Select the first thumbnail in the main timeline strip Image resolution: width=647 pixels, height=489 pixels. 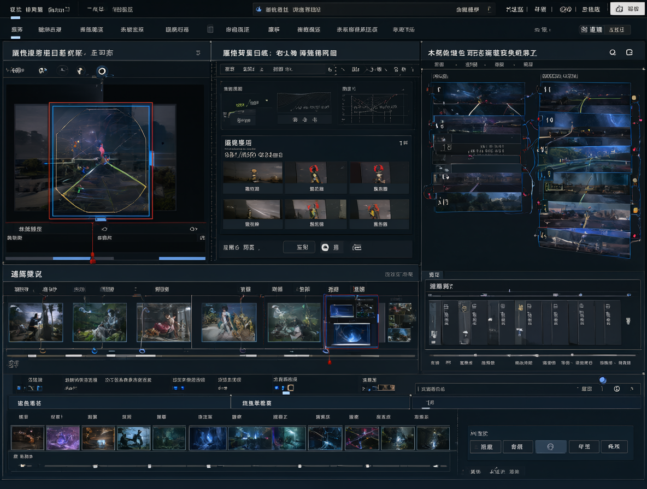pyautogui.click(x=36, y=322)
